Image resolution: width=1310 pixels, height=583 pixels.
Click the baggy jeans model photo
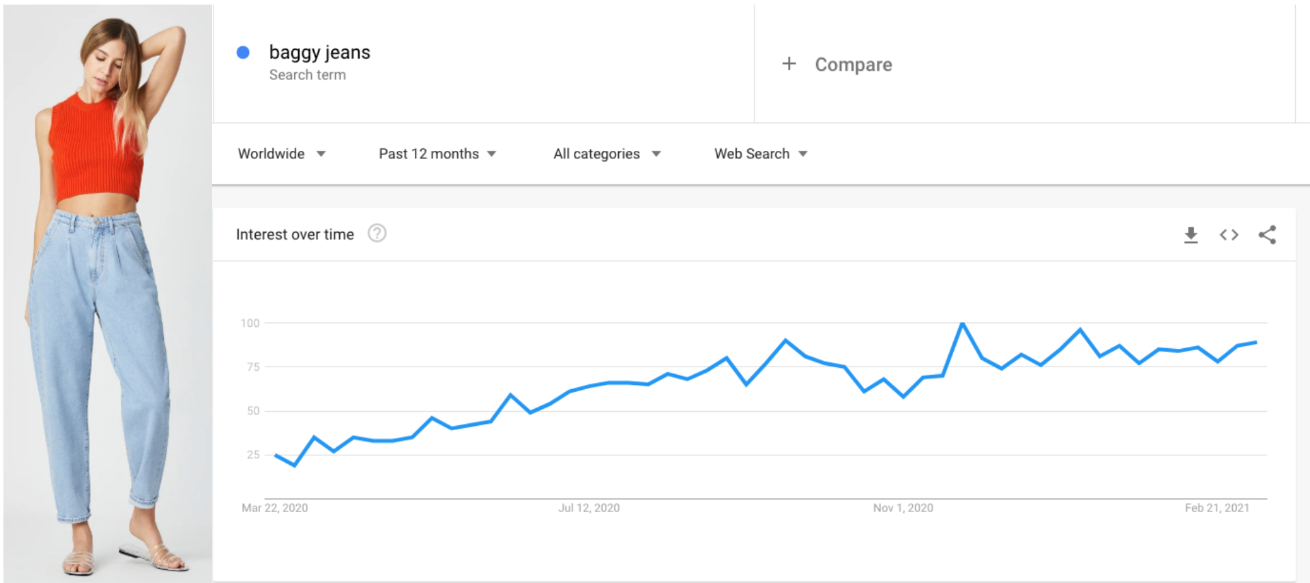tap(108, 294)
